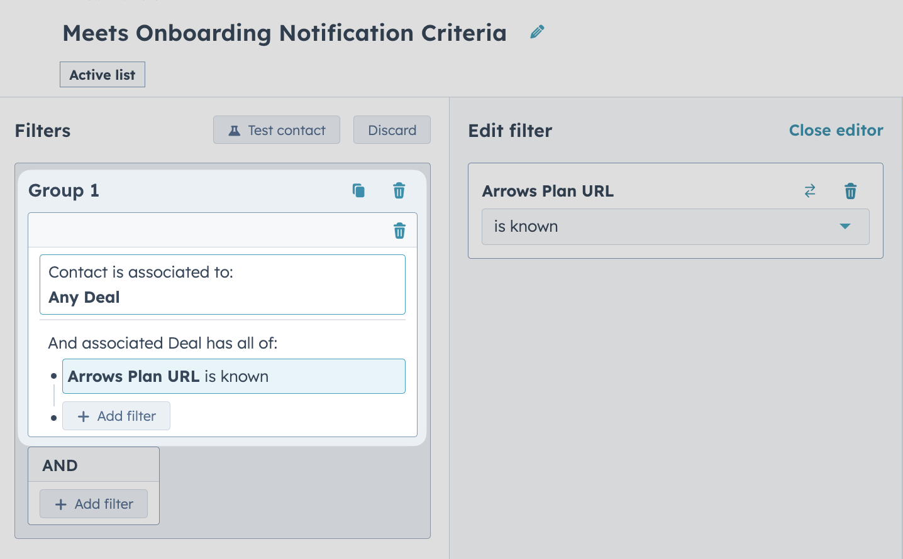The image size is (903, 559).
Task: Delete Arrows Plan URL filter in editor
Action: point(850,191)
